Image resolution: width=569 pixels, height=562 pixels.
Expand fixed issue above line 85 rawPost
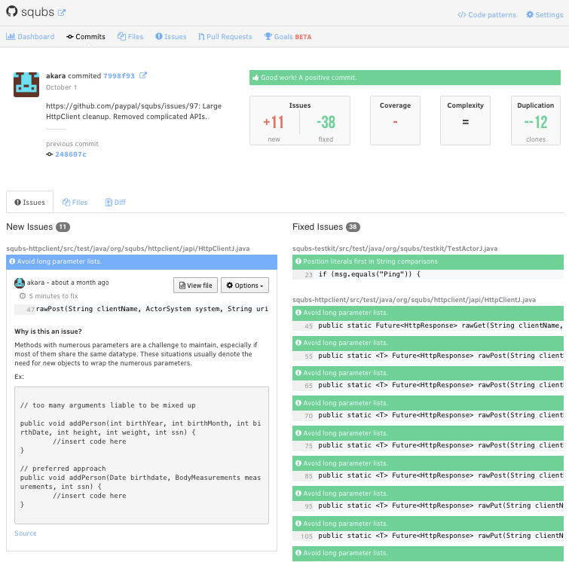(x=428, y=463)
